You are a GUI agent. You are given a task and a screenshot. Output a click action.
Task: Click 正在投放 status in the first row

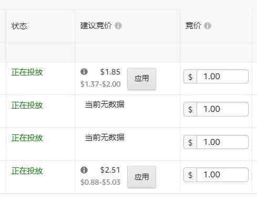tap(27, 72)
